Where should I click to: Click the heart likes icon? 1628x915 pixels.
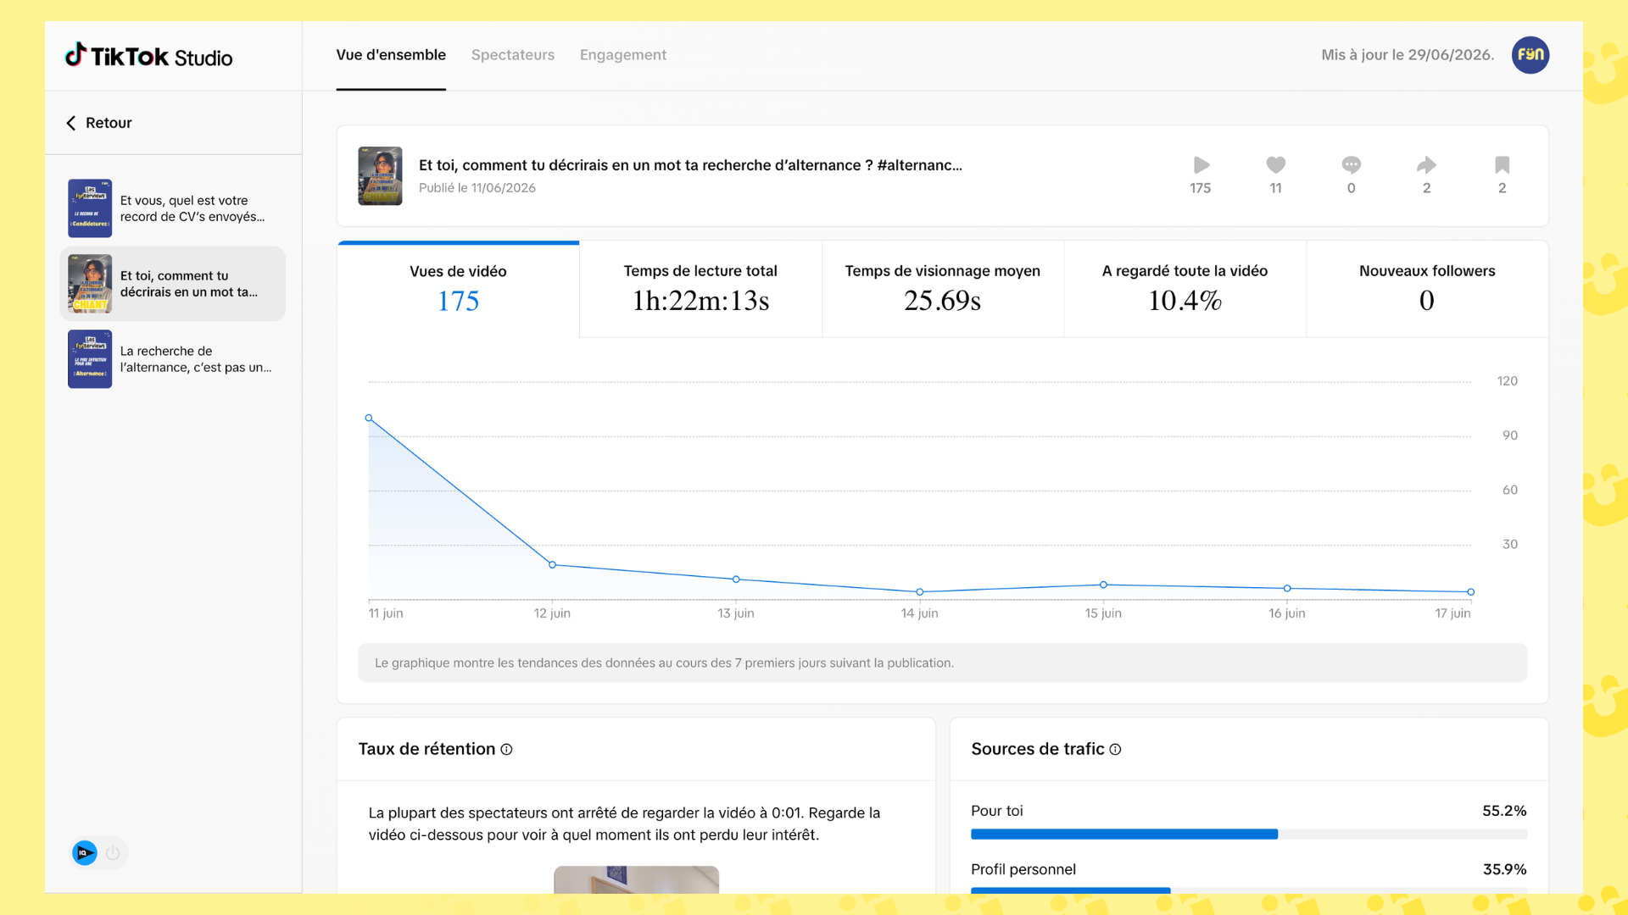[1275, 164]
